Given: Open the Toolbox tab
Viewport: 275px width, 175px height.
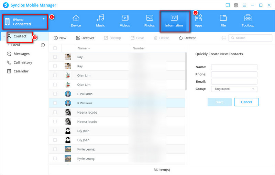Looking at the screenshot, I should [247, 21].
